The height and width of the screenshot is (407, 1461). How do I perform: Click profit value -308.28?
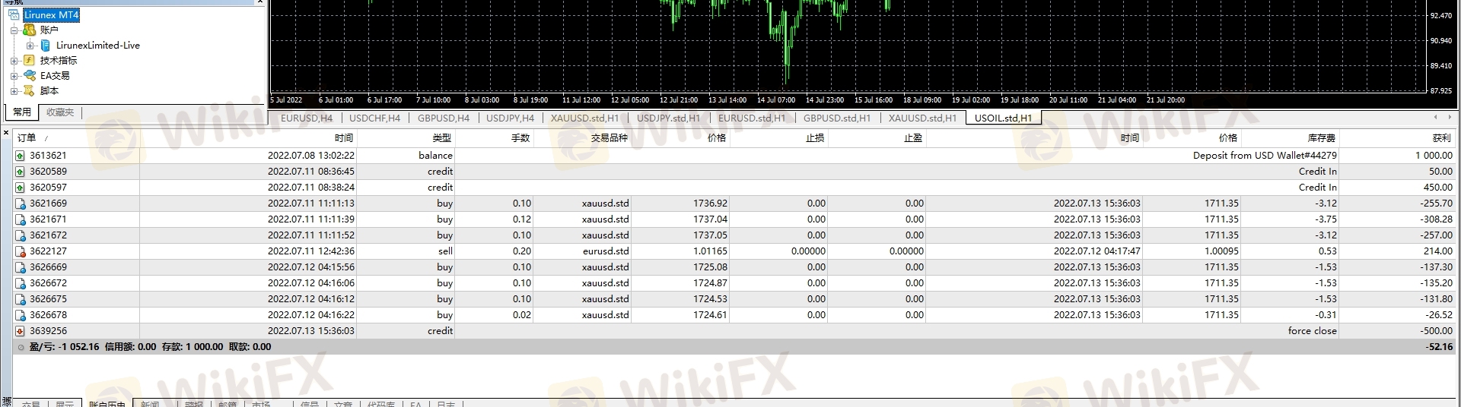tap(1436, 219)
